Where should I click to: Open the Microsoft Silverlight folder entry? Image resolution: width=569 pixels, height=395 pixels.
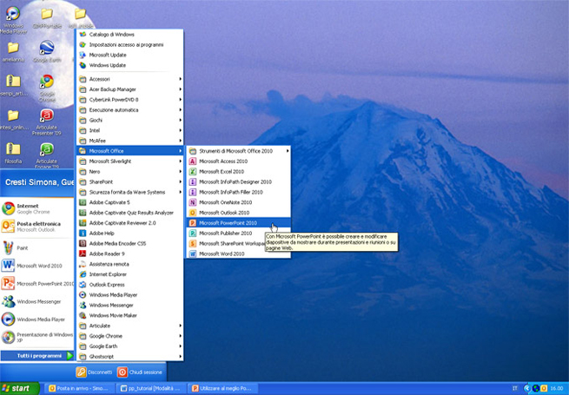pos(130,161)
